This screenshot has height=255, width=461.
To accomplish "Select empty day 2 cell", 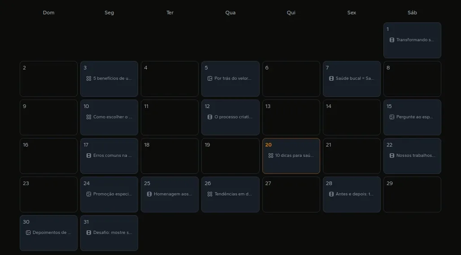I will coord(48,79).
